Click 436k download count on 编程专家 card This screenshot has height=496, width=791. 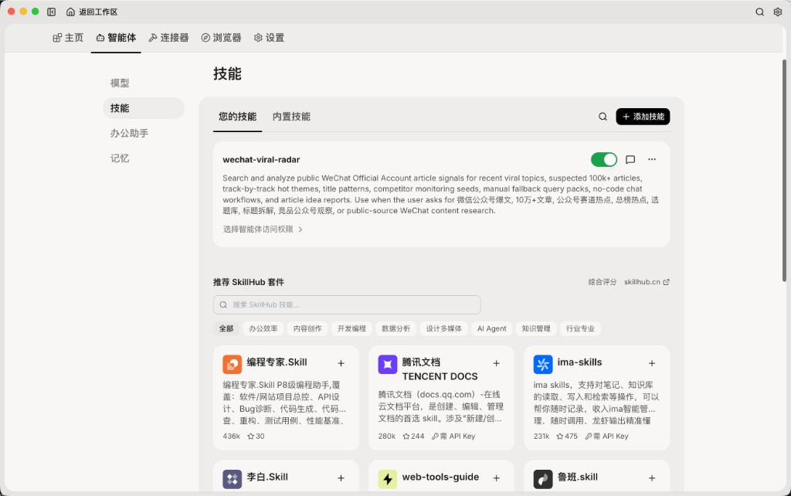coord(232,437)
